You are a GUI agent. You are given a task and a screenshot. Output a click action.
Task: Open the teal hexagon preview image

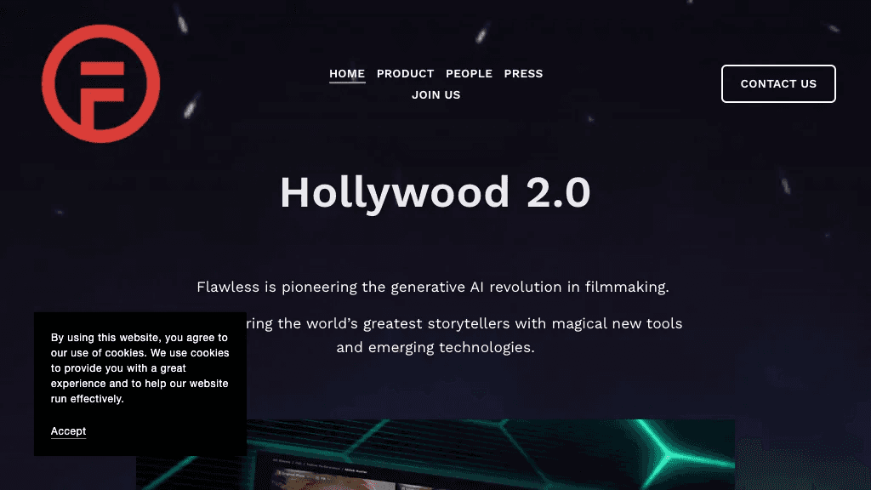tap(435, 454)
